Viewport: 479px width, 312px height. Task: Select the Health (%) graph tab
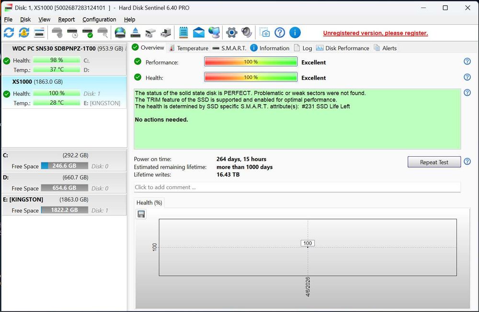149,203
